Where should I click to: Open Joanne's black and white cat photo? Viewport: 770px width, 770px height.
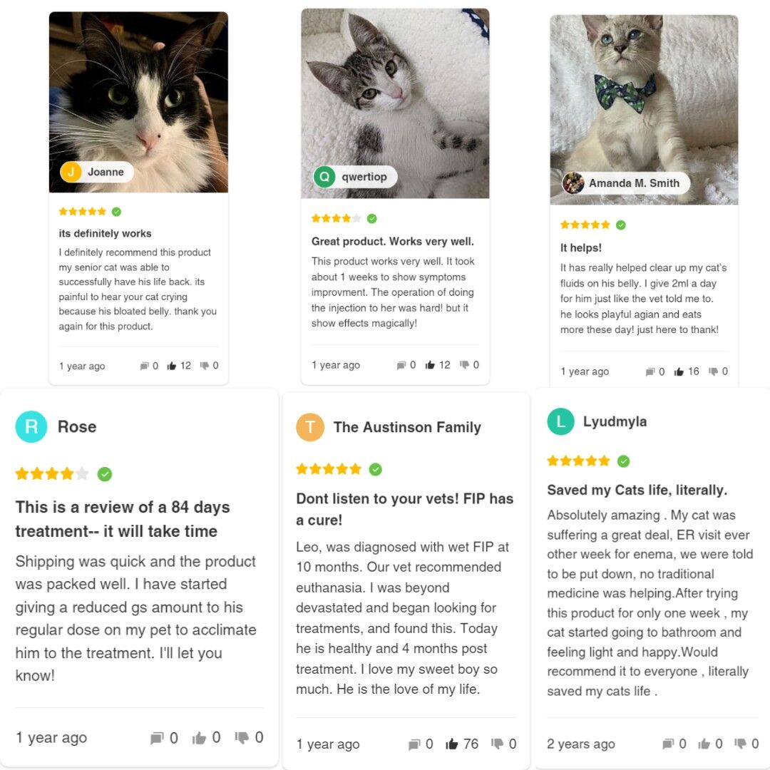pyautogui.click(x=138, y=102)
